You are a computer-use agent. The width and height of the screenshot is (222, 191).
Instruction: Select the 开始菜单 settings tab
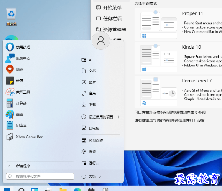click(x=109, y=8)
